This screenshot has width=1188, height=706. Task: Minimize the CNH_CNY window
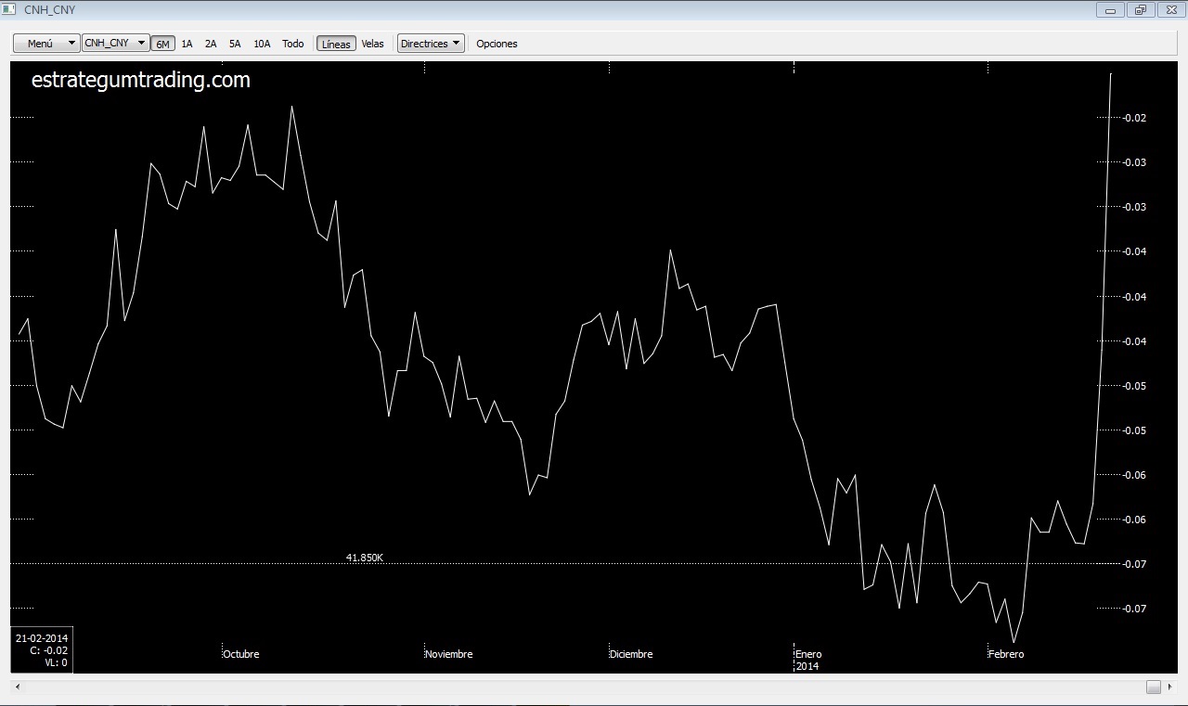(1110, 9)
